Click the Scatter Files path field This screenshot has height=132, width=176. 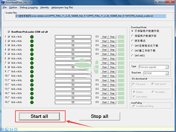click(91, 16)
